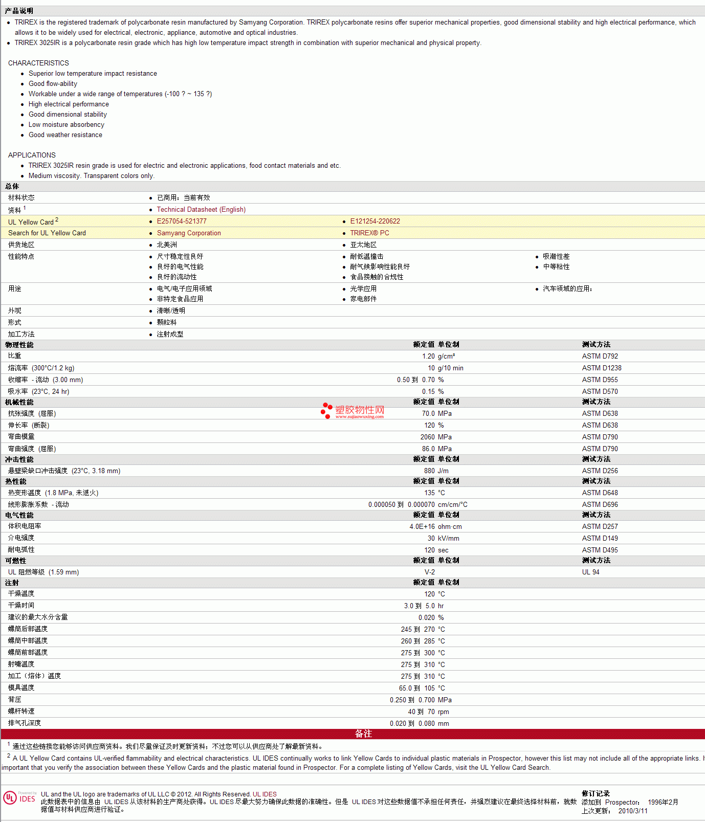Click the 修订记录 heading in the footer

click(x=596, y=794)
